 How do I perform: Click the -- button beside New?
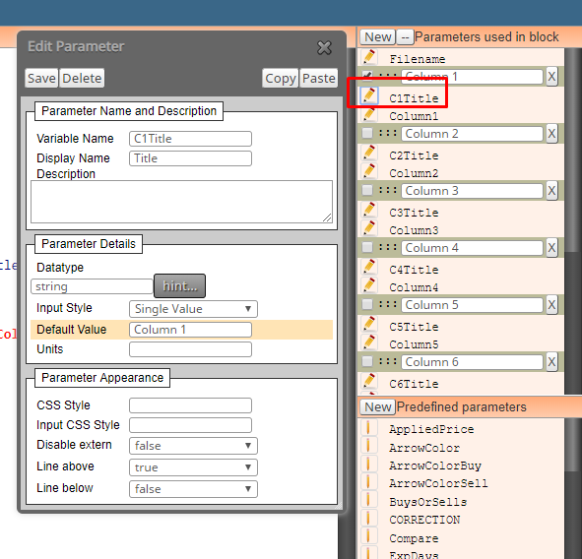(405, 36)
